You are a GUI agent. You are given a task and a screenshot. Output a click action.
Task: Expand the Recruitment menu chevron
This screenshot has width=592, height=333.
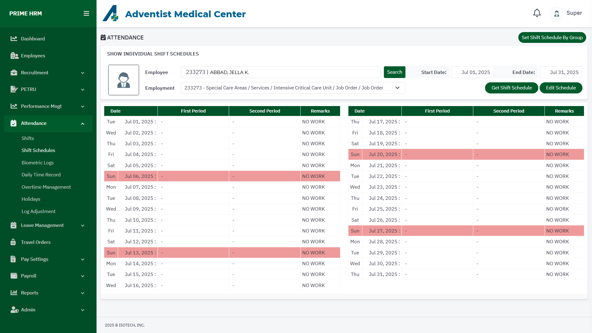[x=83, y=73]
